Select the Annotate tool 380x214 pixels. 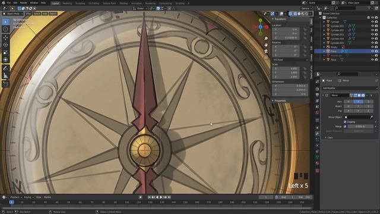pos(5,68)
